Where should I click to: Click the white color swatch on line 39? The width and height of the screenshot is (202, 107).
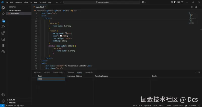[x=61, y=36]
